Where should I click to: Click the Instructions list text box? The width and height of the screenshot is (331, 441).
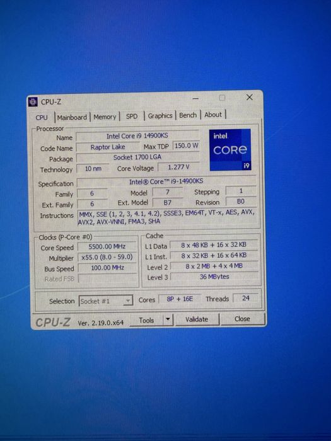click(x=167, y=217)
